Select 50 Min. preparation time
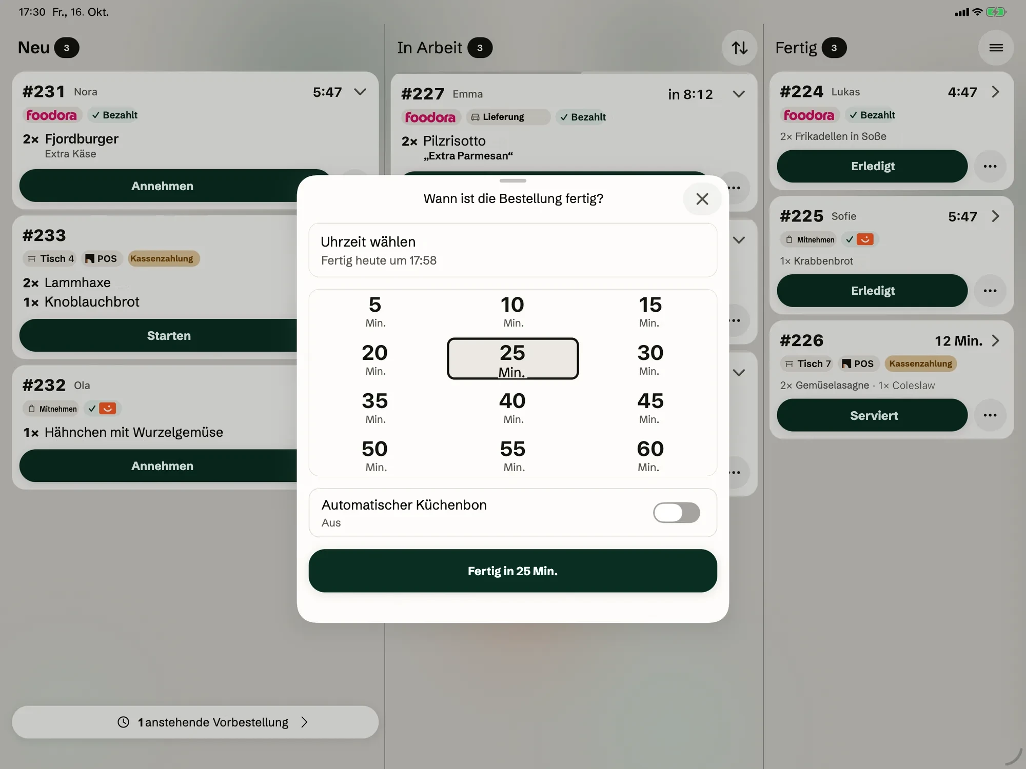1026x769 pixels. [375, 455]
